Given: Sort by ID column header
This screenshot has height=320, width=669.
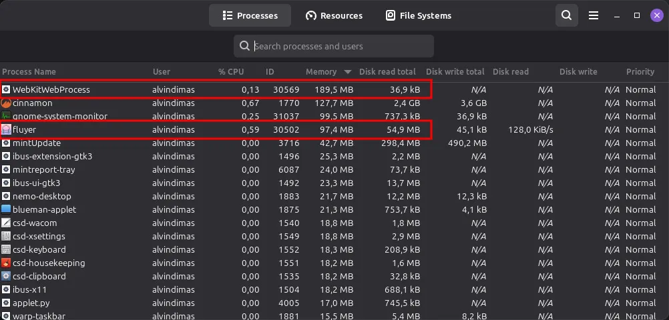Looking at the screenshot, I should (270, 71).
